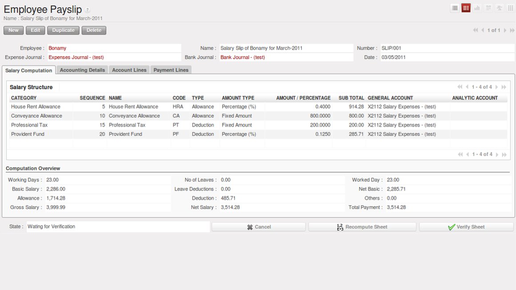Click the Number field showing SLIP/001
This screenshot has height=290, width=516.
tap(447, 48)
